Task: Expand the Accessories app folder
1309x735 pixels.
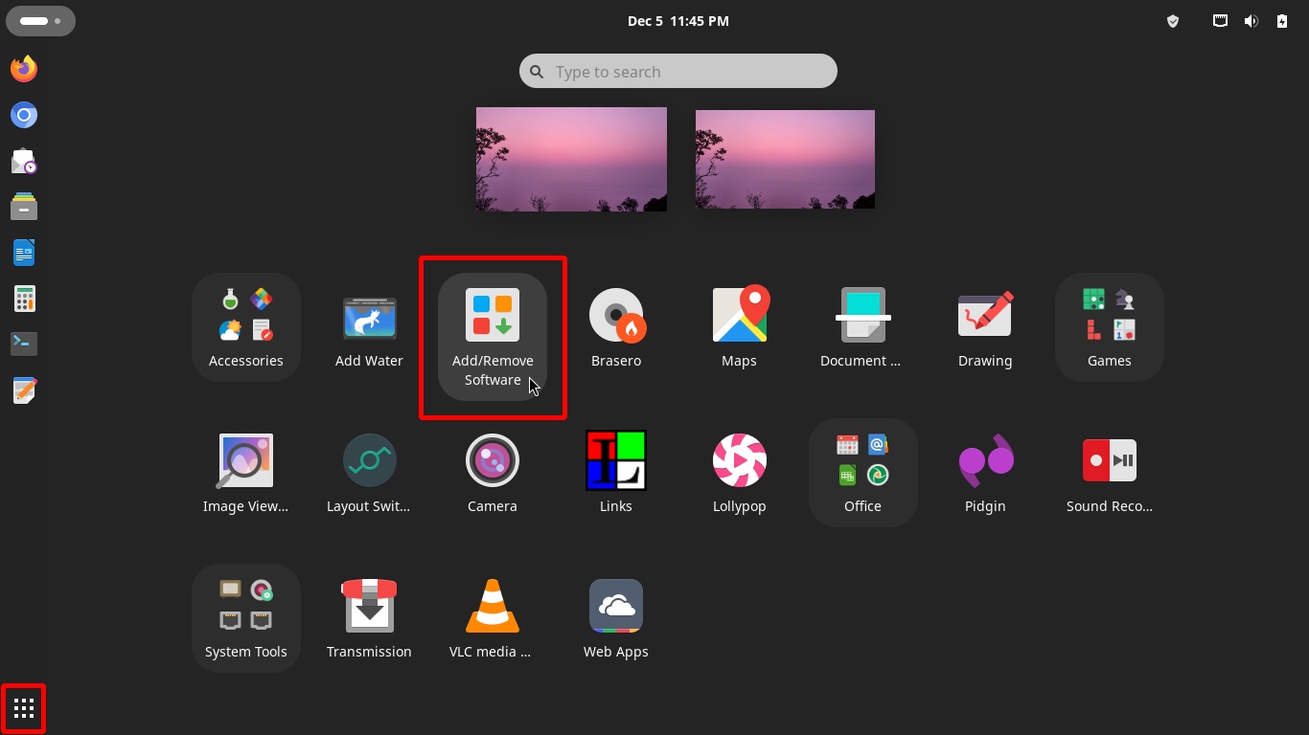Action: tap(246, 326)
